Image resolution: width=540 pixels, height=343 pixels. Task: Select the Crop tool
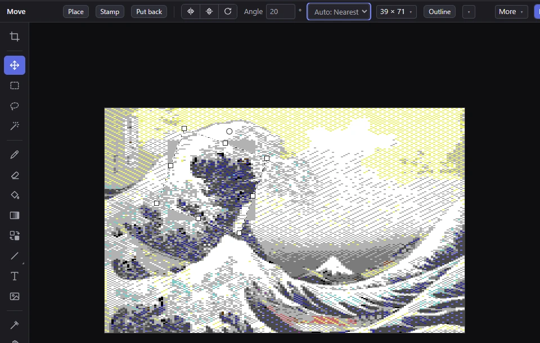pyautogui.click(x=15, y=37)
